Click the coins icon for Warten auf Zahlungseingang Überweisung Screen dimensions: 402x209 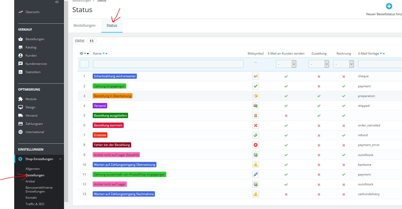256,164
